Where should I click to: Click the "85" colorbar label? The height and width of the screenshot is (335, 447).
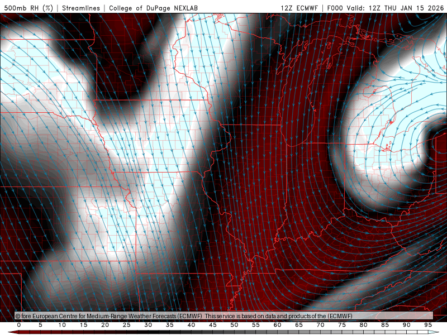point(385,325)
